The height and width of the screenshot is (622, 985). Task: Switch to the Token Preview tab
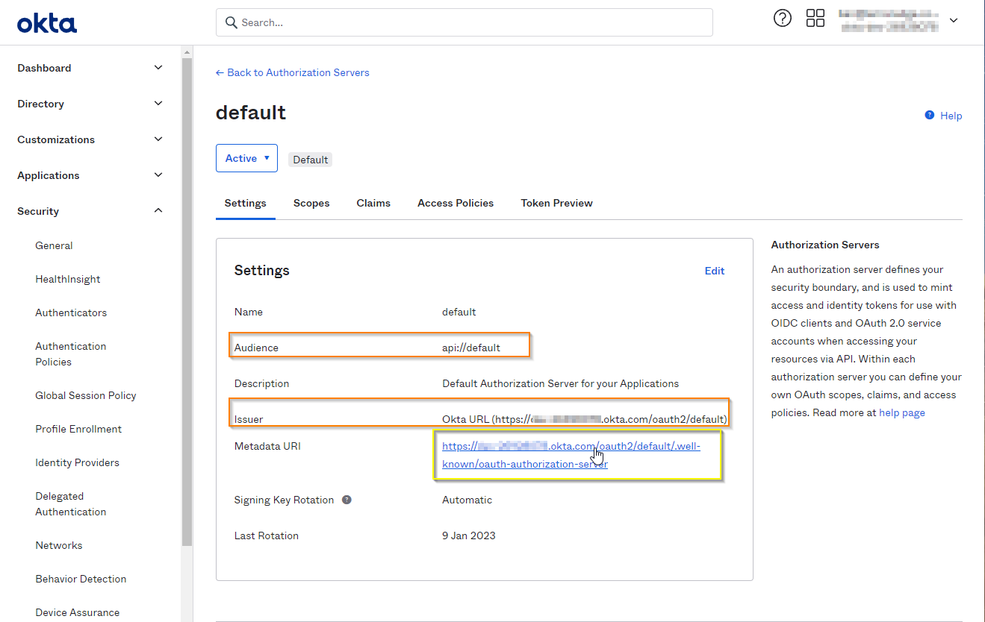click(x=557, y=203)
